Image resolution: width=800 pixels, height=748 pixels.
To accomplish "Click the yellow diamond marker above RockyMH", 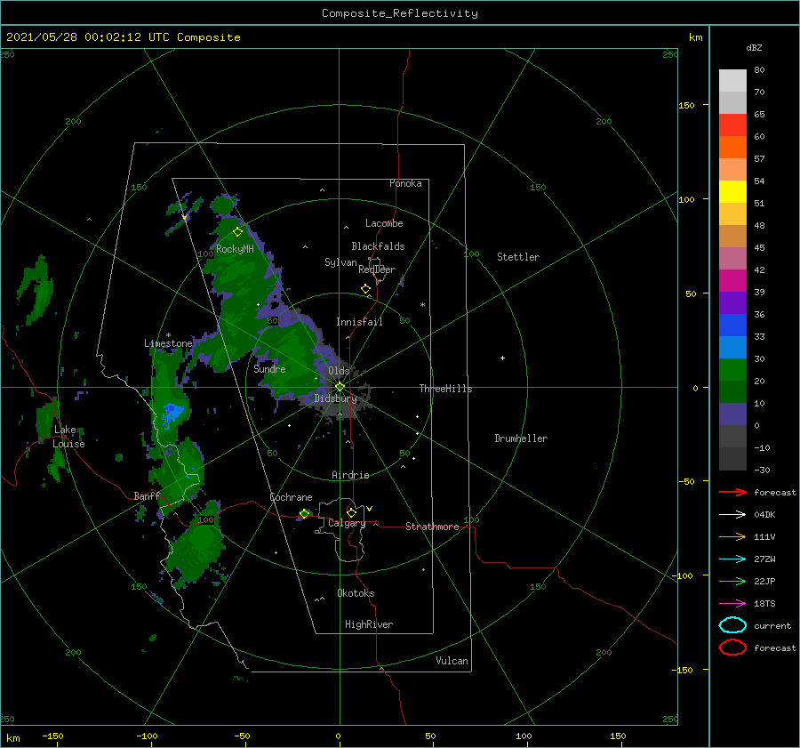I will tap(237, 232).
